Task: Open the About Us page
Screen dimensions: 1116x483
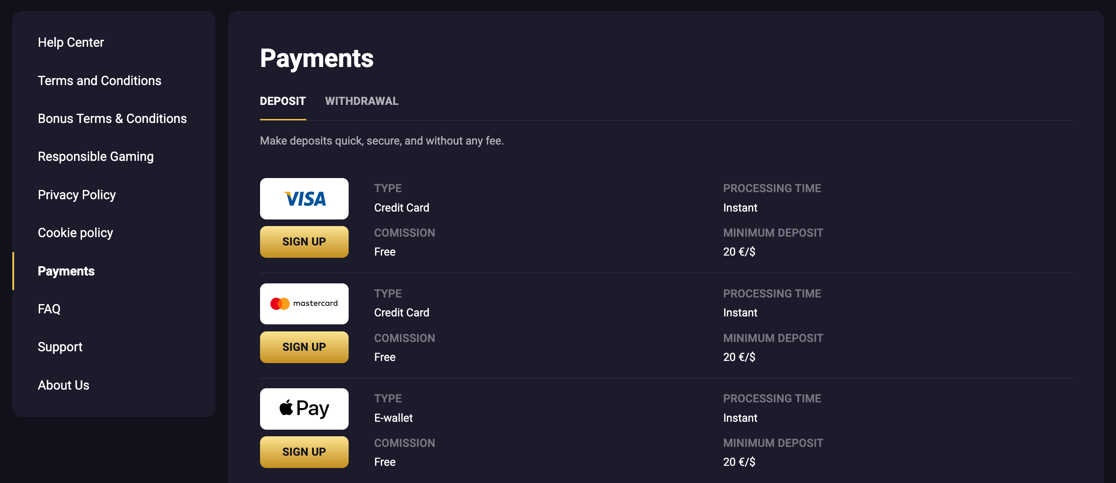Action: click(x=63, y=385)
